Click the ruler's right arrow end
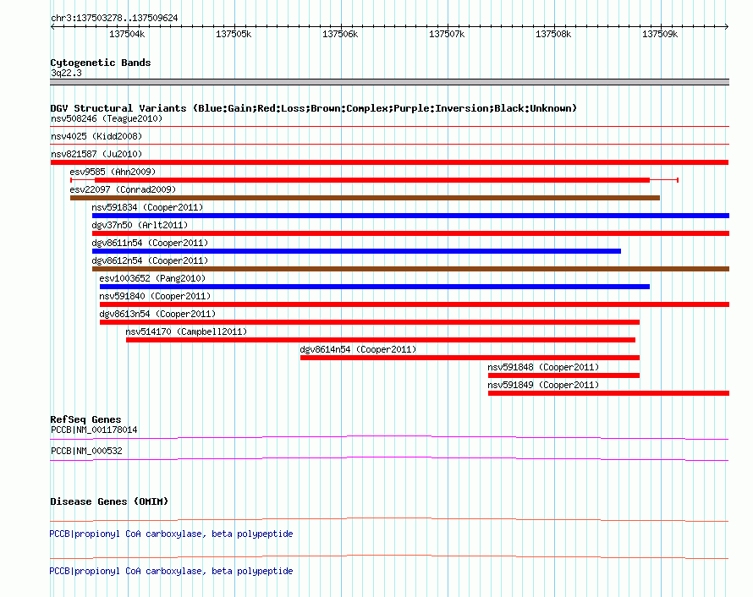Screen dimensions: 753x597 coord(727,27)
